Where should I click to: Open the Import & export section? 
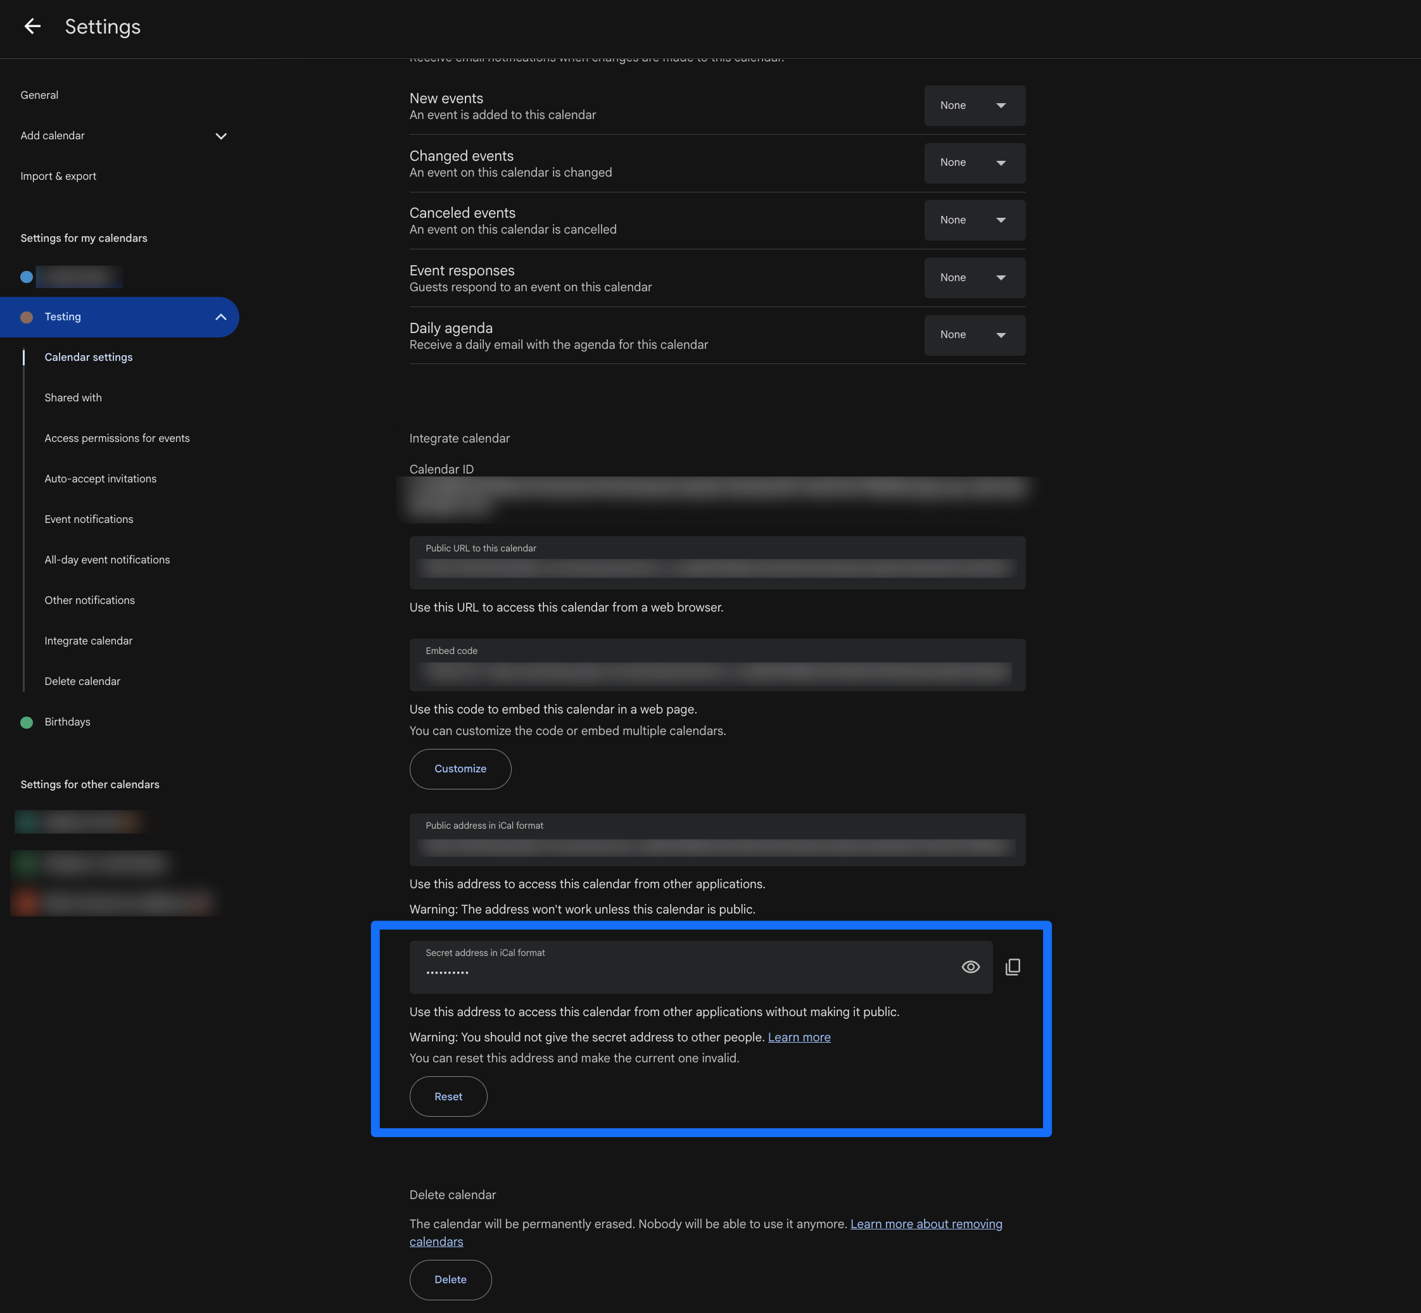click(x=58, y=176)
